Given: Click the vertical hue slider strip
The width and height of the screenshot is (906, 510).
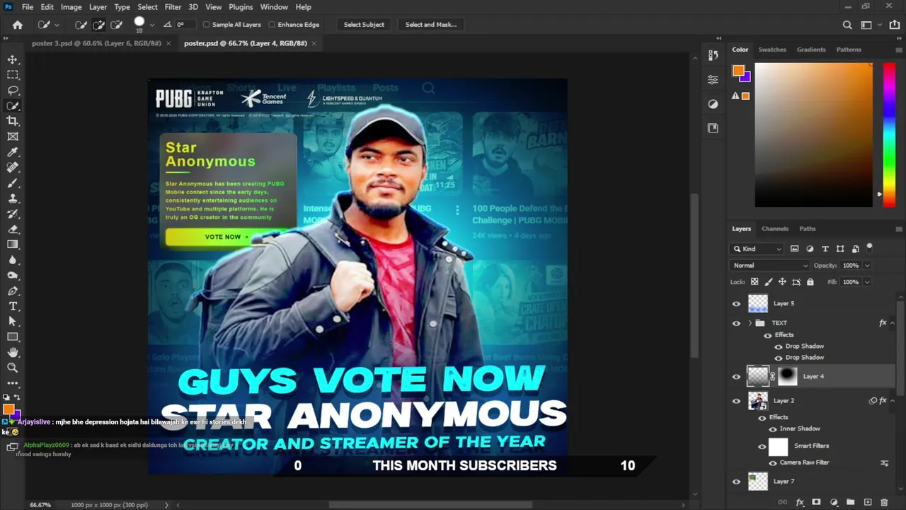Looking at the screenshot, I should click(x=889, y=135).
